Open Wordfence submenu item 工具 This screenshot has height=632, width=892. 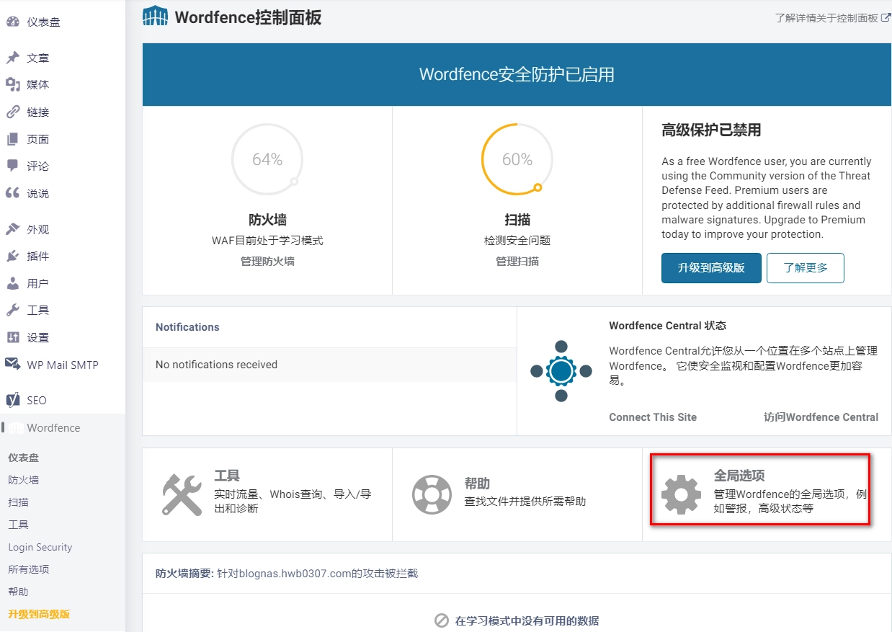(18, 525)
